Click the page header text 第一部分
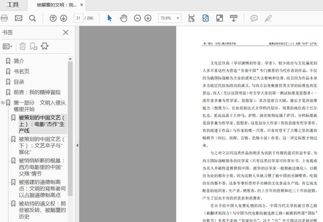This screenshot has width=323, height=222. point(208,44)
